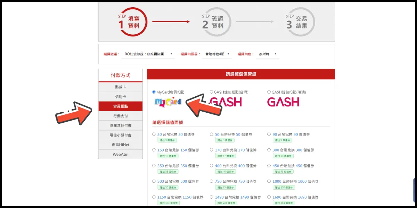Click the GASH logo under the 台灣 option
Screen dimensions: 417x208
point(226,102)
